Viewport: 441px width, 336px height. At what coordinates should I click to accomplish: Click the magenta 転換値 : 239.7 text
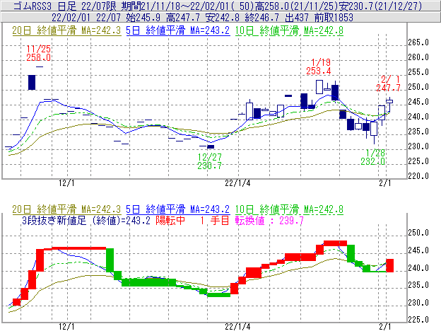[x=269, y=220]
